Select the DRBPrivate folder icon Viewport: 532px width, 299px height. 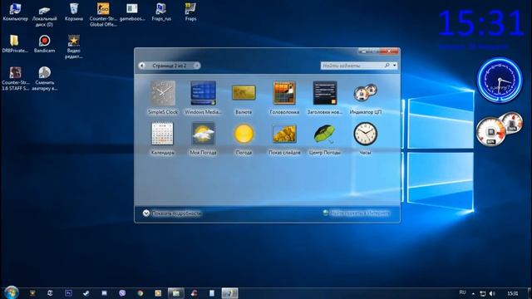pyautogui.click(x=15, y=44)
